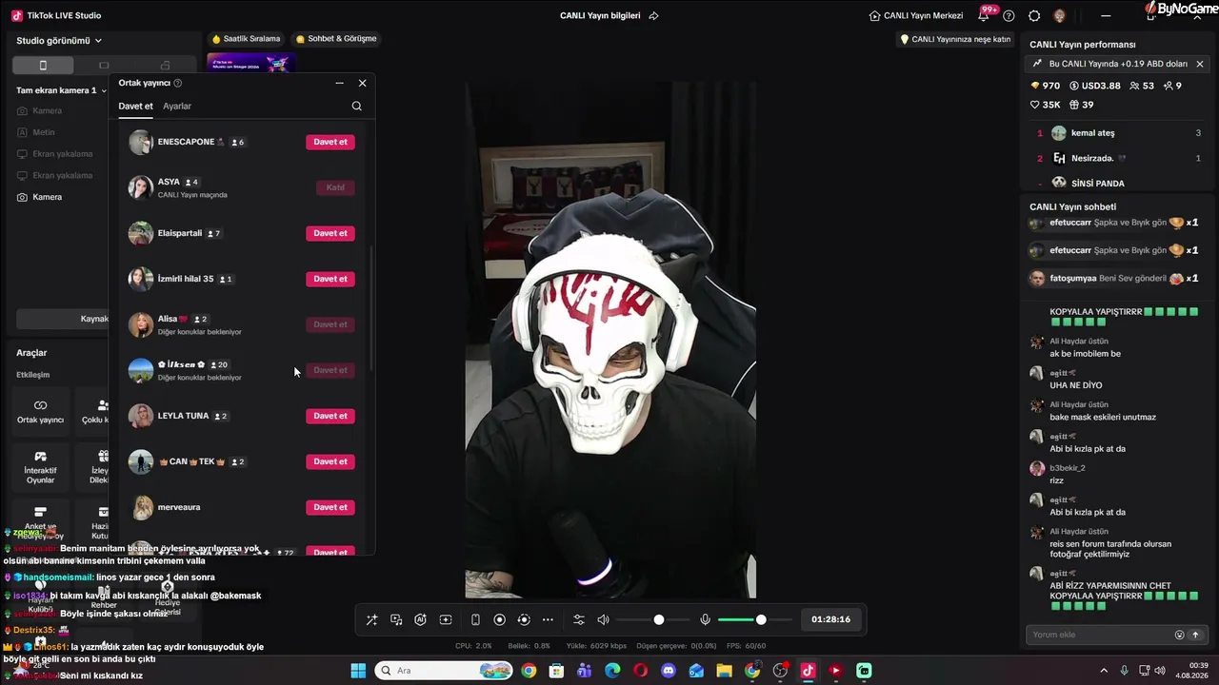
Task: Click the Music on Stage banner
Action: coord(251,63)
